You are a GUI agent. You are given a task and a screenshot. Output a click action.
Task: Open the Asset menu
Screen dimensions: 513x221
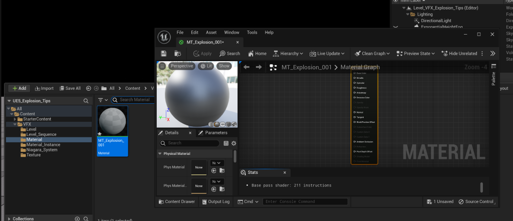(211, 33)
